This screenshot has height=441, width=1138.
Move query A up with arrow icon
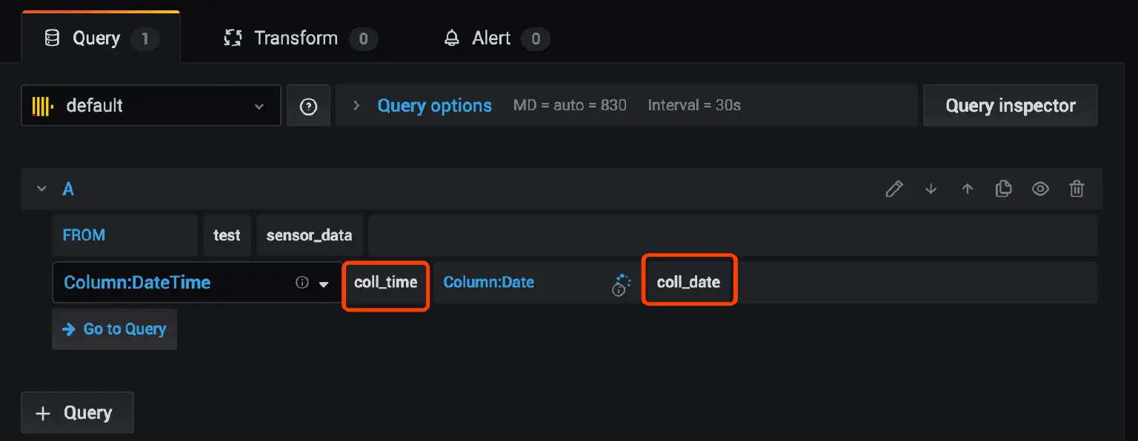pyautogui.click(x=967, y=189)
